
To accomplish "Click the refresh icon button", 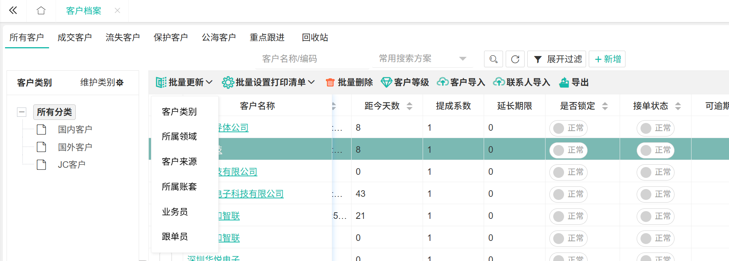I will tap(515, 59).
